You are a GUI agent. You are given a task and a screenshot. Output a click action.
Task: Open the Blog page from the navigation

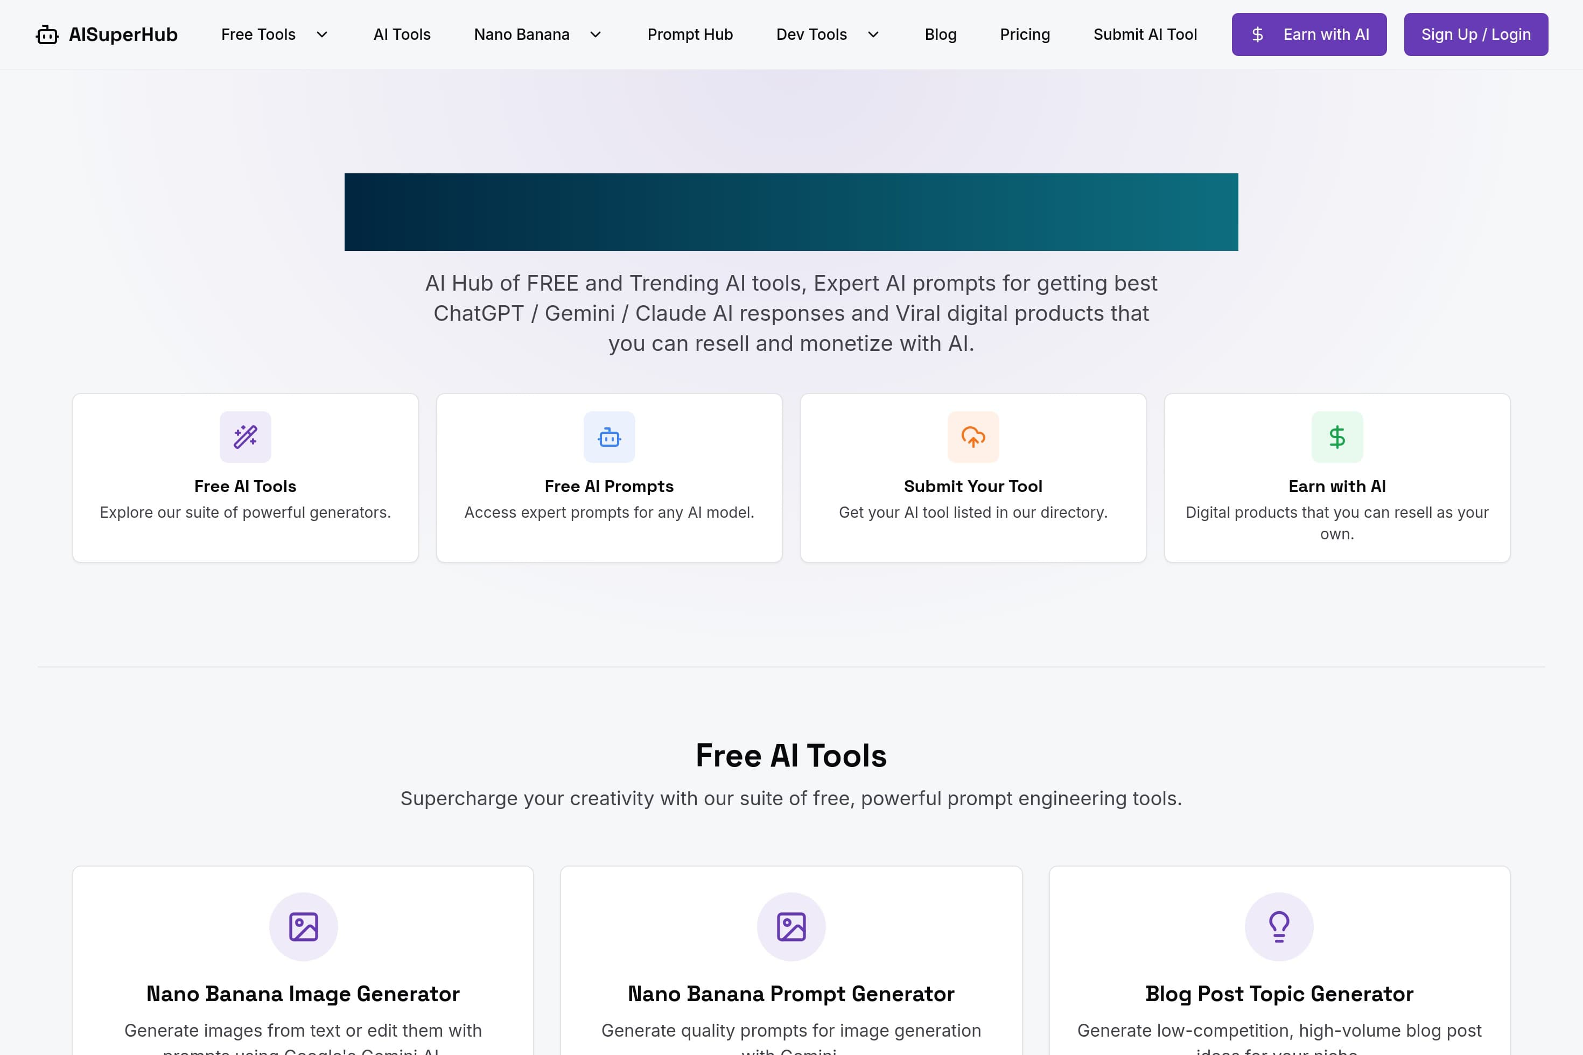[x=940, y=34]
